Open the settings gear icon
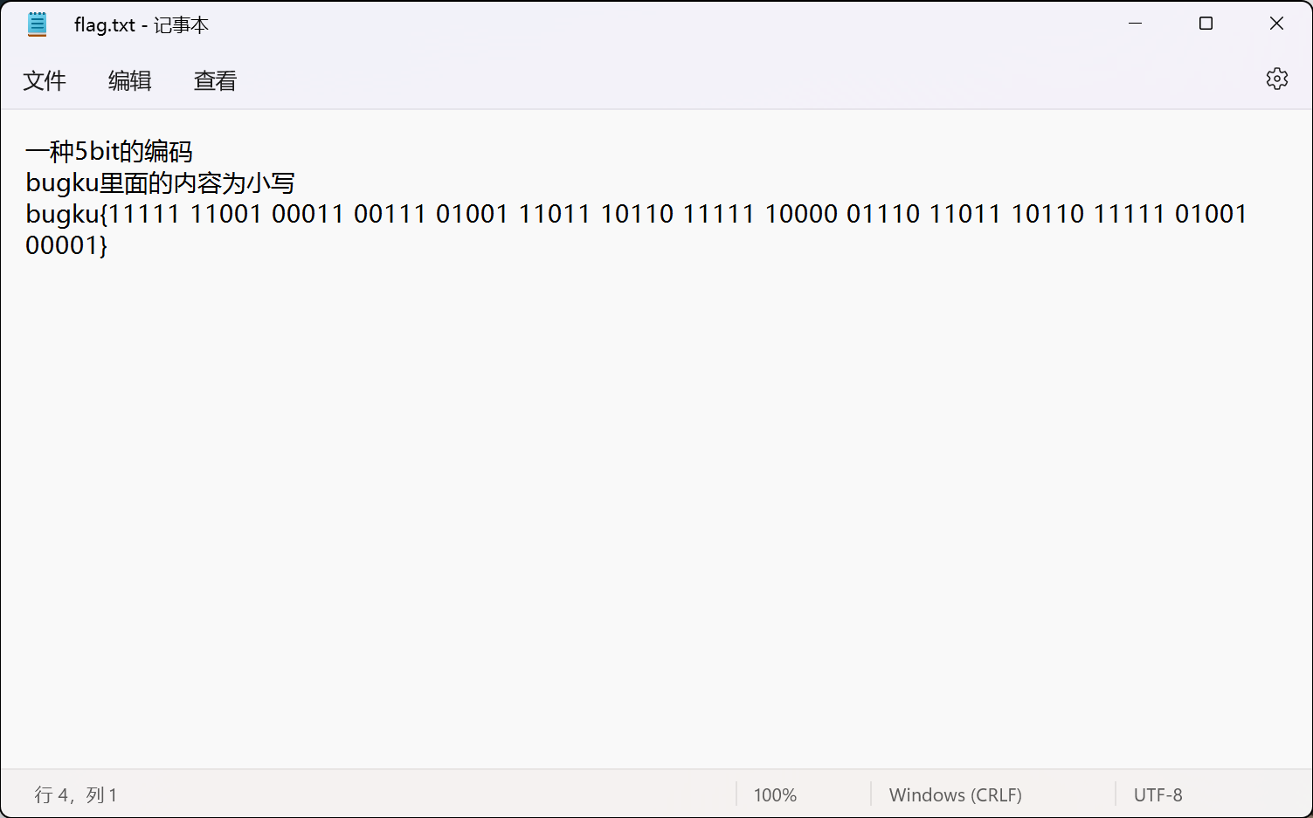 pos(1276,79)
